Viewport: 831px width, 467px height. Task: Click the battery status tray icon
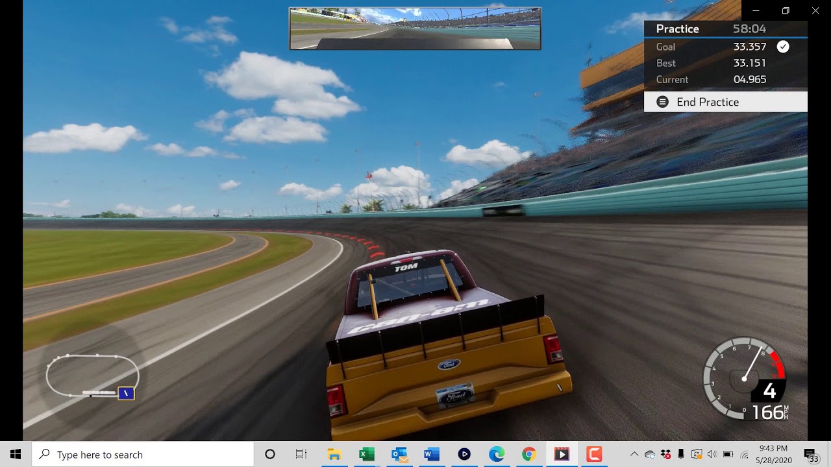point(728,455)
